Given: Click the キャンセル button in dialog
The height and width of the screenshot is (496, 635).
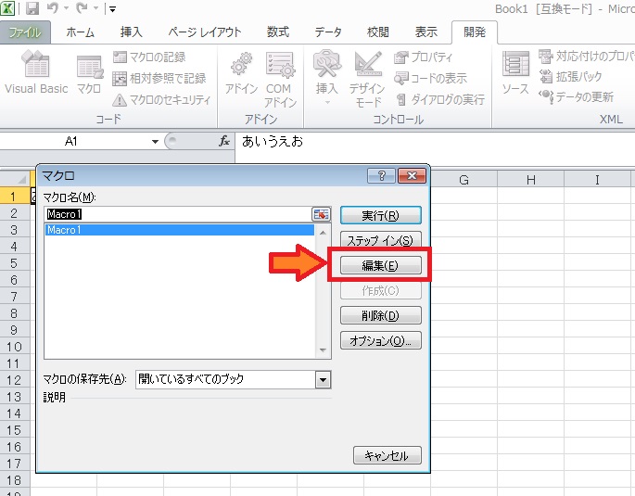Looking at the screenshot, I should (x=387, y=455).
